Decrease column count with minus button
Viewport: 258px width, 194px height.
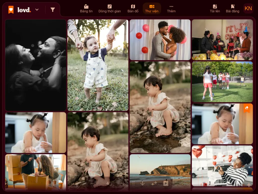click(92, 183)
